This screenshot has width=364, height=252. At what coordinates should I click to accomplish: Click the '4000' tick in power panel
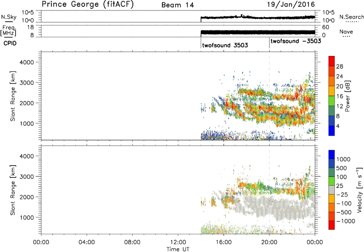pyautogui.click(x=27, y=62)
